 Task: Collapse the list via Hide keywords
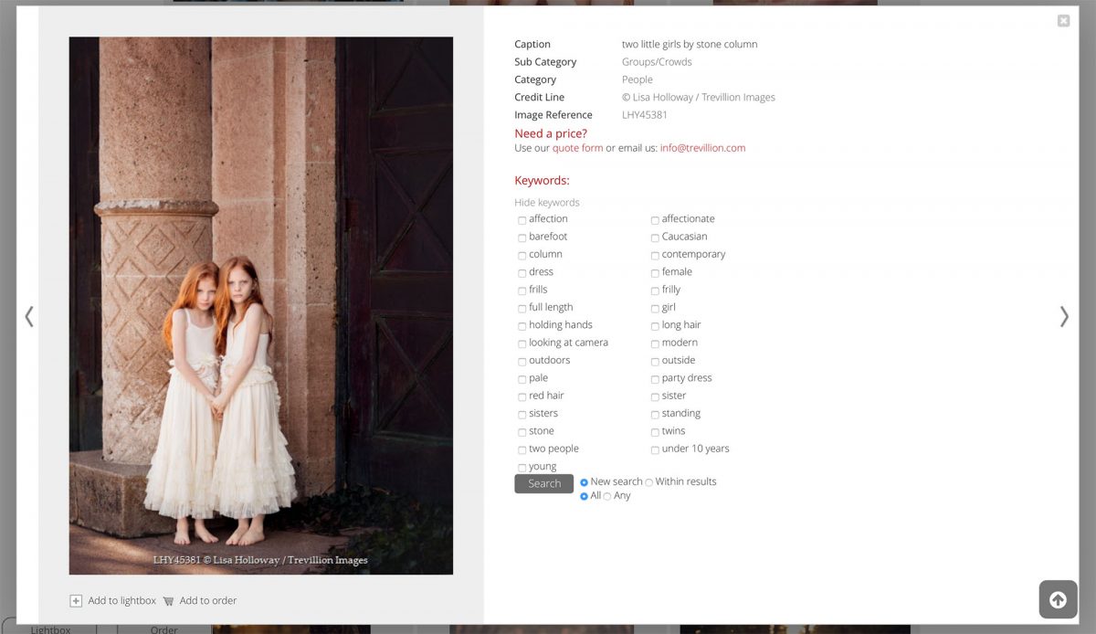pos(546,203)
